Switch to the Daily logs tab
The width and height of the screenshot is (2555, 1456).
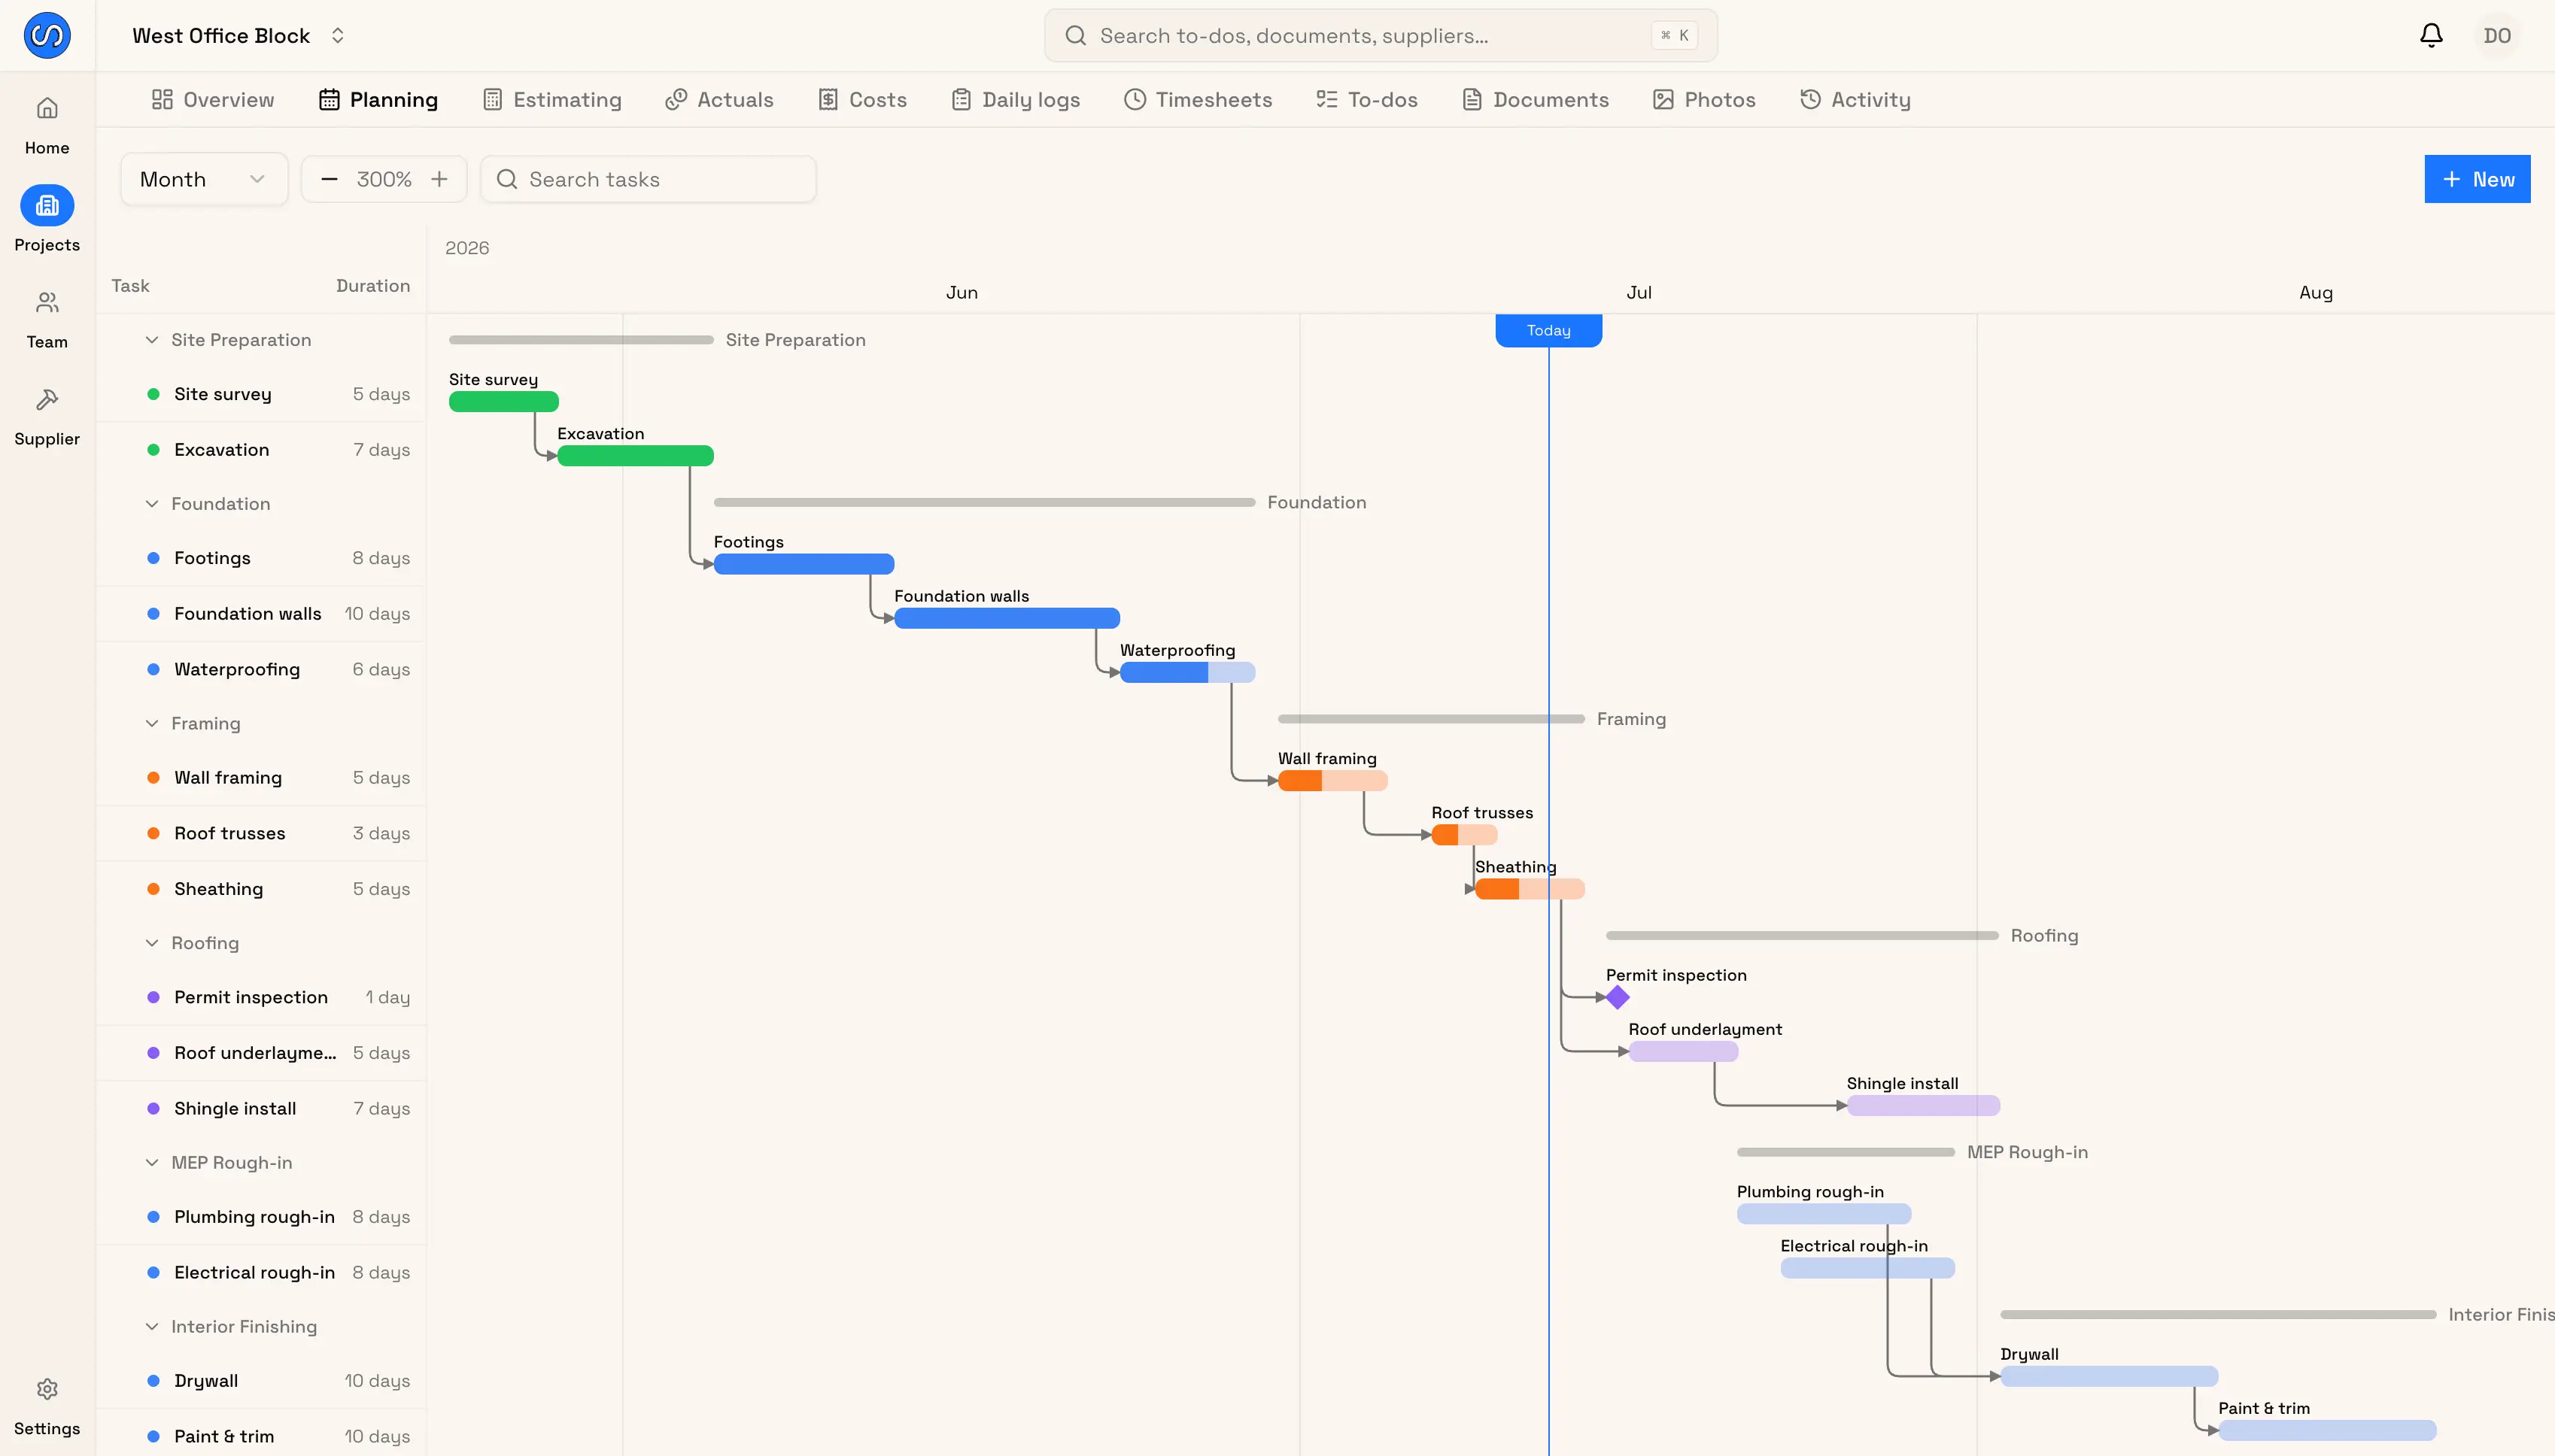[1016, 100]
